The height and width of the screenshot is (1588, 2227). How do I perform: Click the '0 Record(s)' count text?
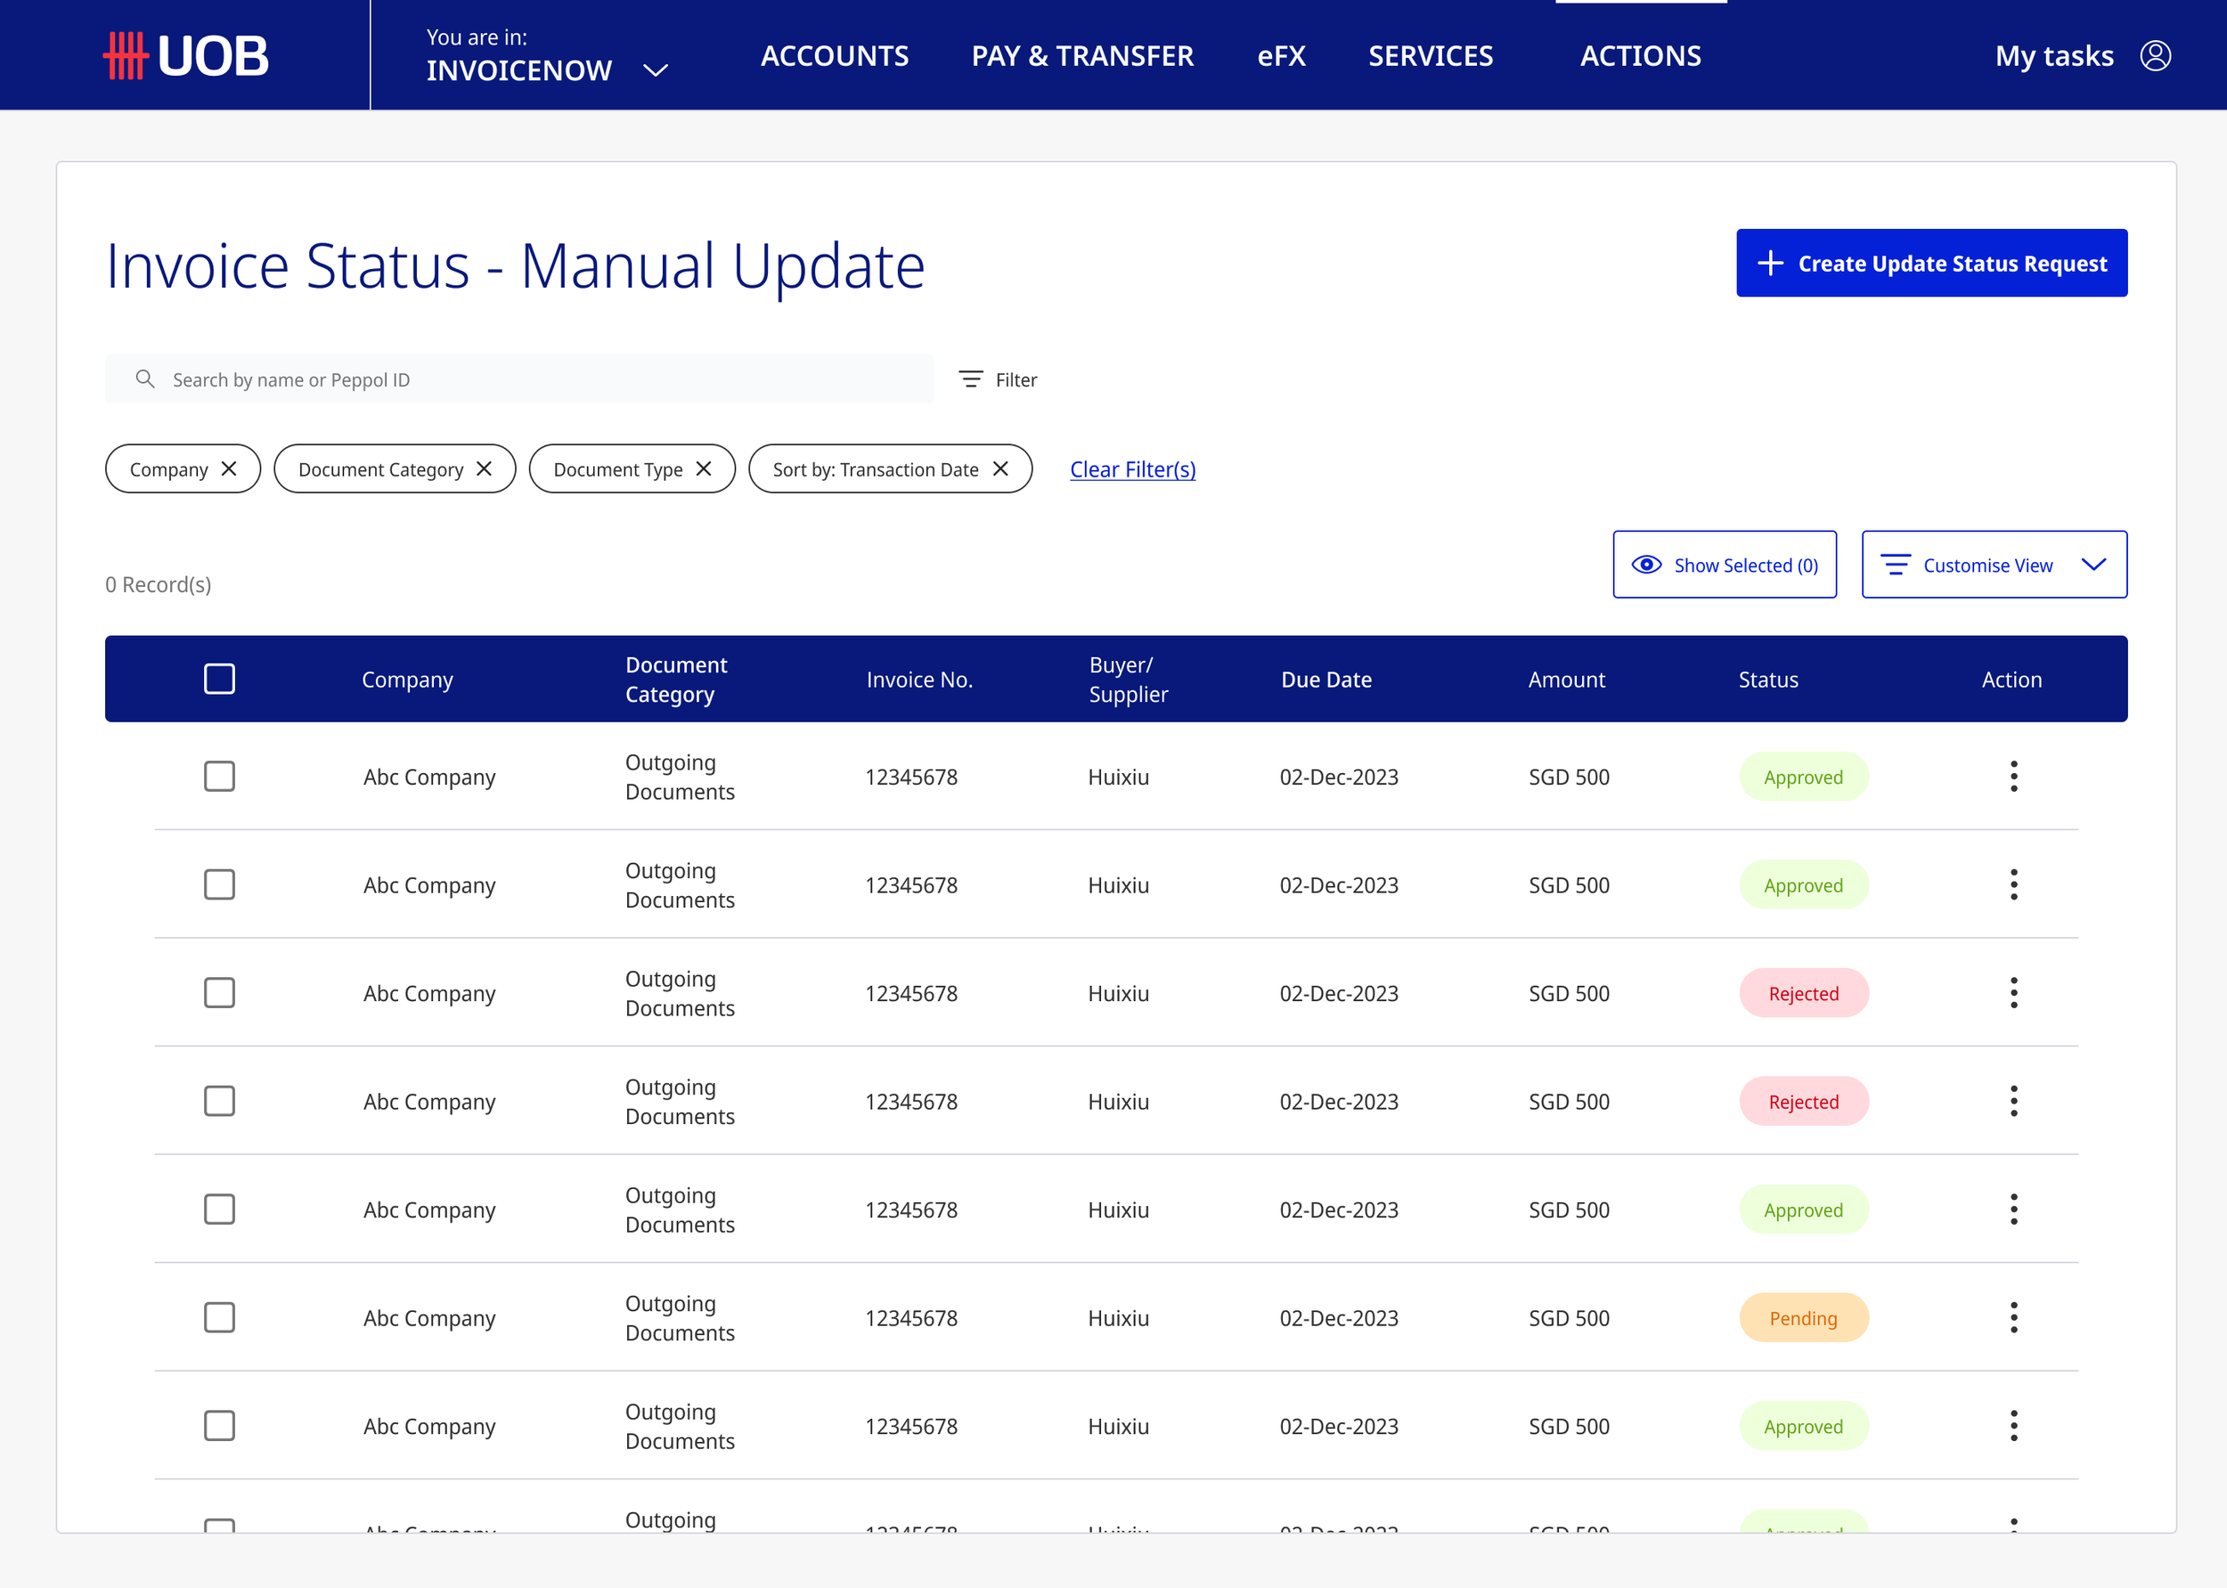pos(159,585)
